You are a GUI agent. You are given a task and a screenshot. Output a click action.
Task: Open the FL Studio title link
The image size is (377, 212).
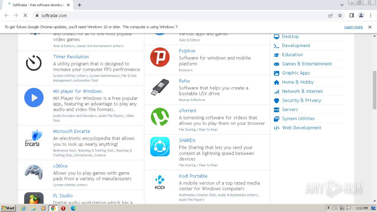(x=63, y=196)
